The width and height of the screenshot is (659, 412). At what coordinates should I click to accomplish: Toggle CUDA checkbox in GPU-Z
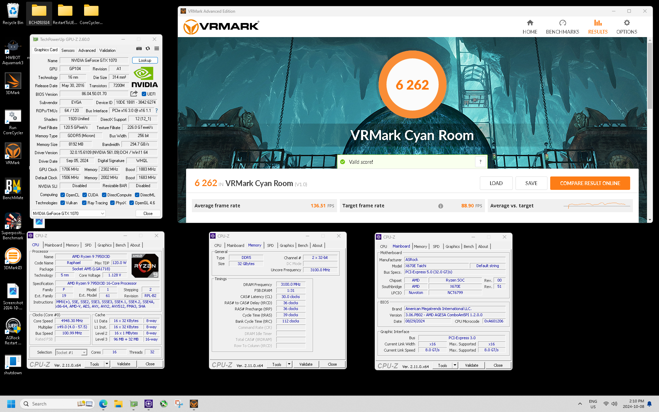(84, 195)
